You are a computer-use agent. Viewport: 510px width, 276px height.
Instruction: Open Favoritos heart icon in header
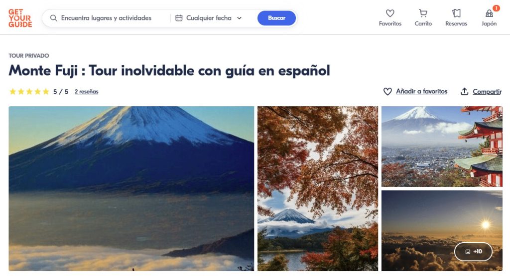390,13
